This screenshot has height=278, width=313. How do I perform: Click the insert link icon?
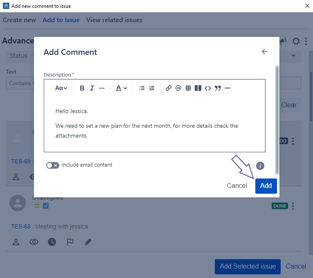click(169, 88)
